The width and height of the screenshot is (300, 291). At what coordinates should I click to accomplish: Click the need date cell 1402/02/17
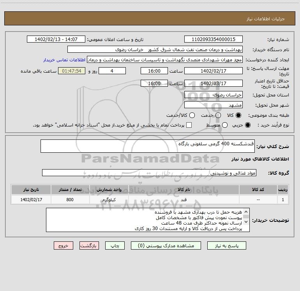(31, 200)
